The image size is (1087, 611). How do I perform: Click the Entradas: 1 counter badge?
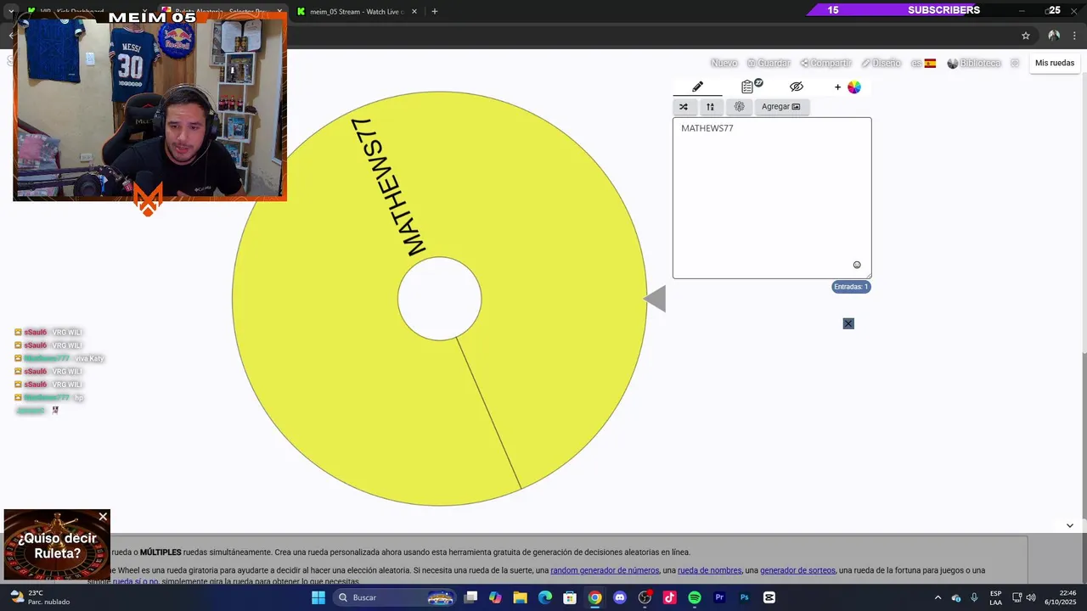tap(851, 287)
